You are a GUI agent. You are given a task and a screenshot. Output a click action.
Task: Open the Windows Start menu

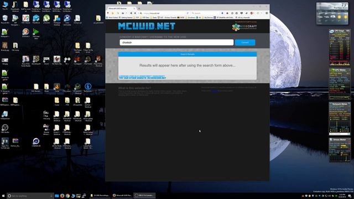pos(3,196)
